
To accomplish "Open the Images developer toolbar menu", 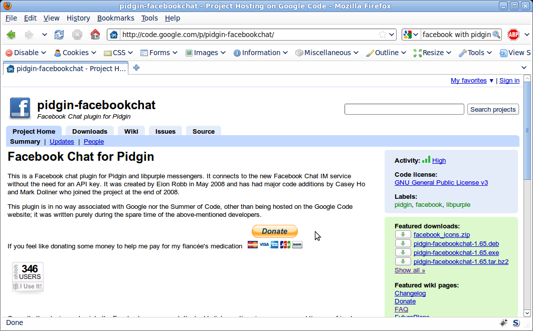I will pos(205,53).
